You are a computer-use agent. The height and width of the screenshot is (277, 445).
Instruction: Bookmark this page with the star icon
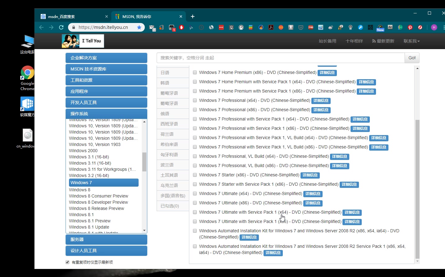[x=139, y=27]
